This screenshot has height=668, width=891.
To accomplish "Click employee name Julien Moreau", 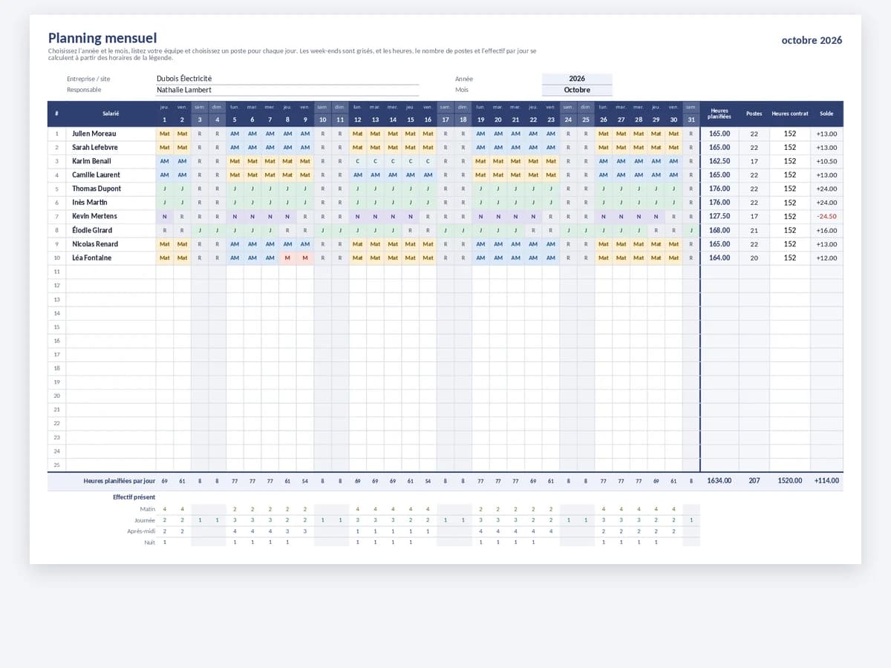I will 94,134.
